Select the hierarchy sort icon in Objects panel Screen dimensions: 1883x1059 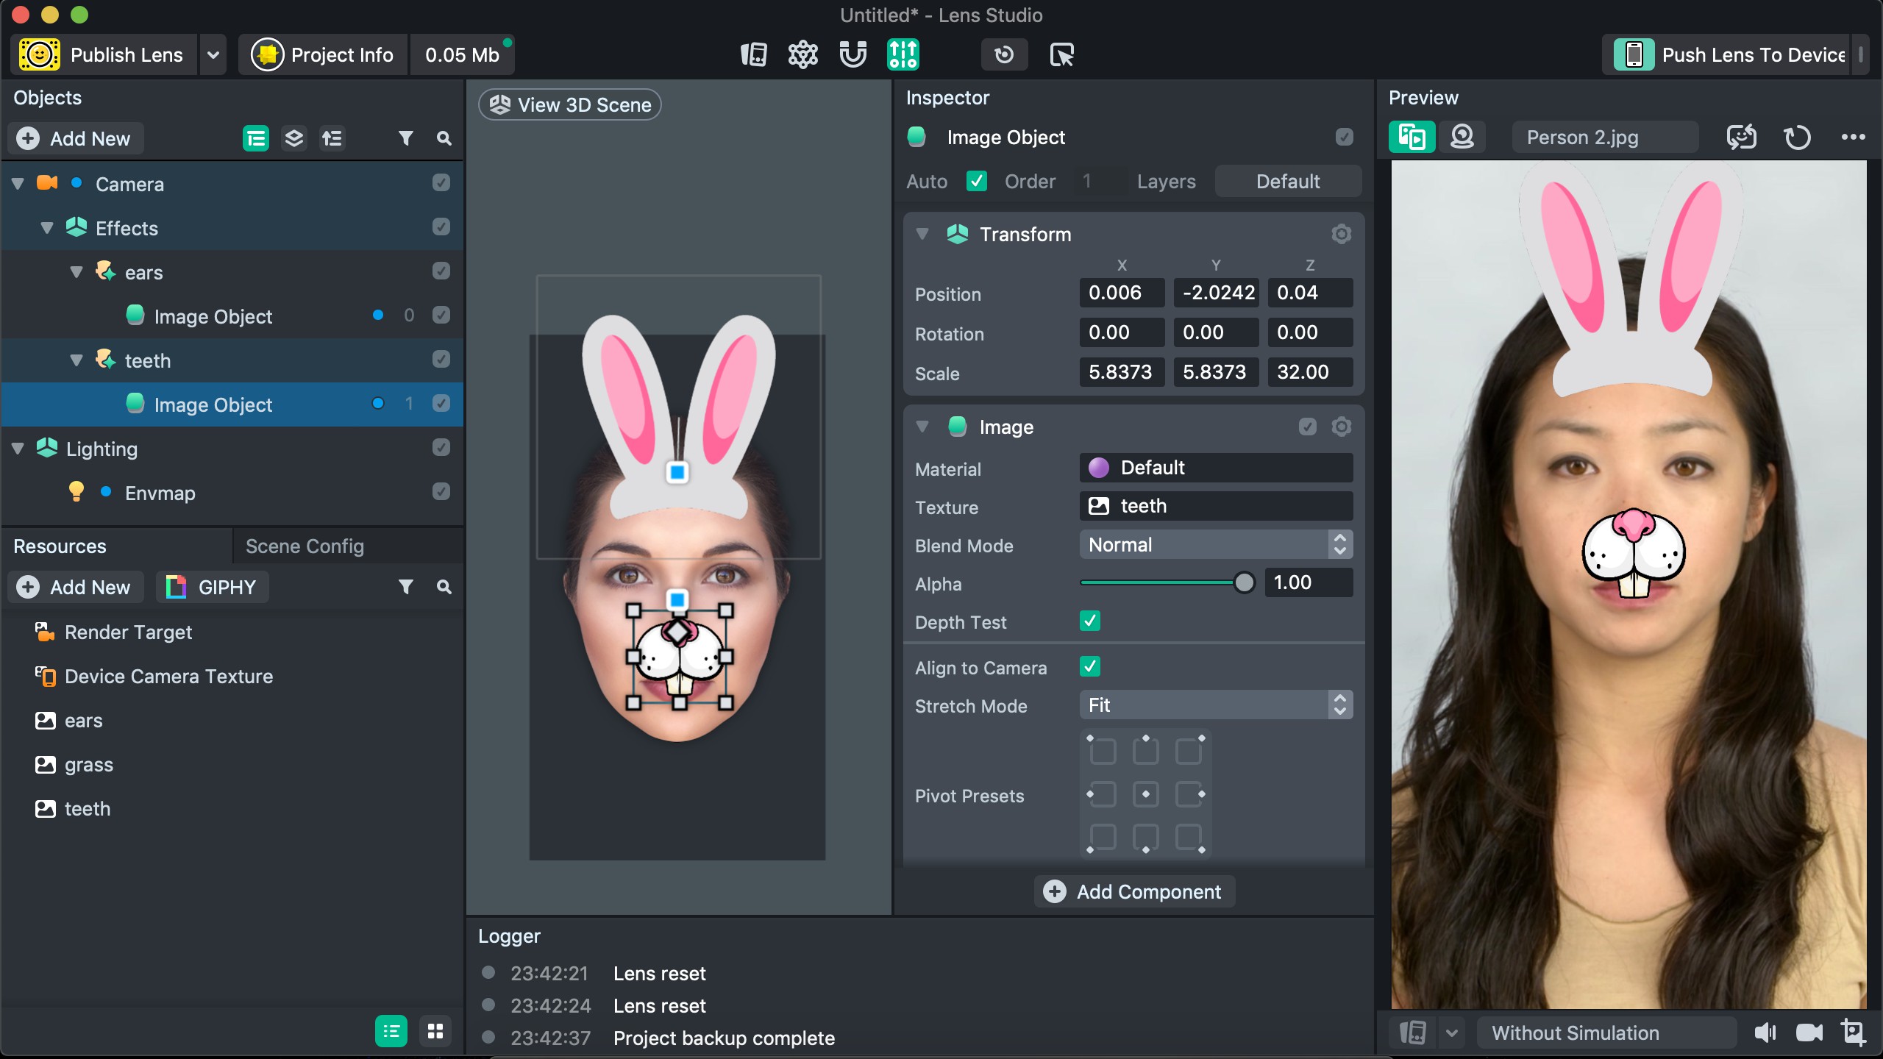pos(334,138)
